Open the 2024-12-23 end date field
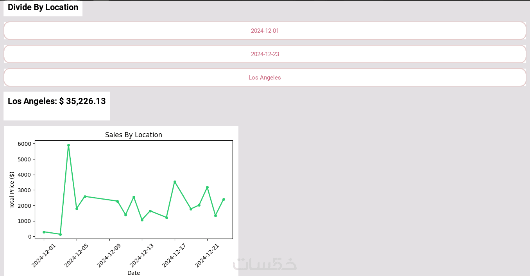This screenshot has width=530, height=276. coord(265,54)
